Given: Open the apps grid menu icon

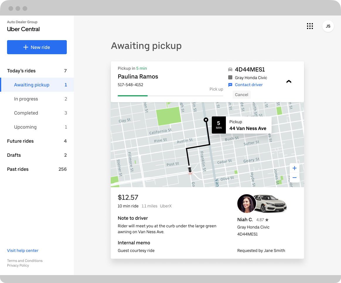Looking at the screenshot, I should tap(310, 26).
